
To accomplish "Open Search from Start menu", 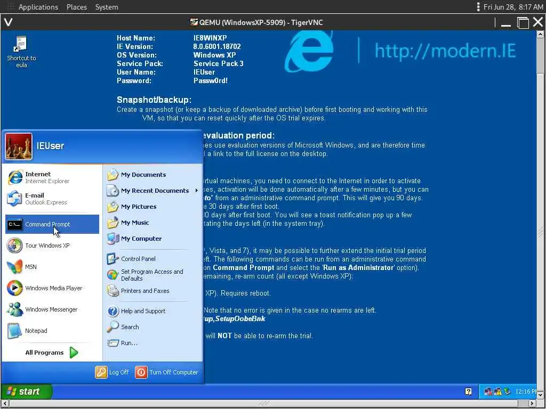I will coord(152,327).
